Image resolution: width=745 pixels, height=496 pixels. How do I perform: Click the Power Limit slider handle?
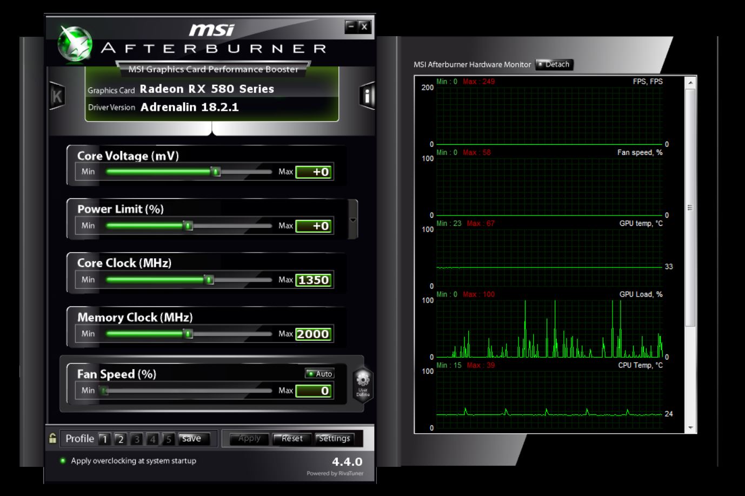(x=188, y=226)
